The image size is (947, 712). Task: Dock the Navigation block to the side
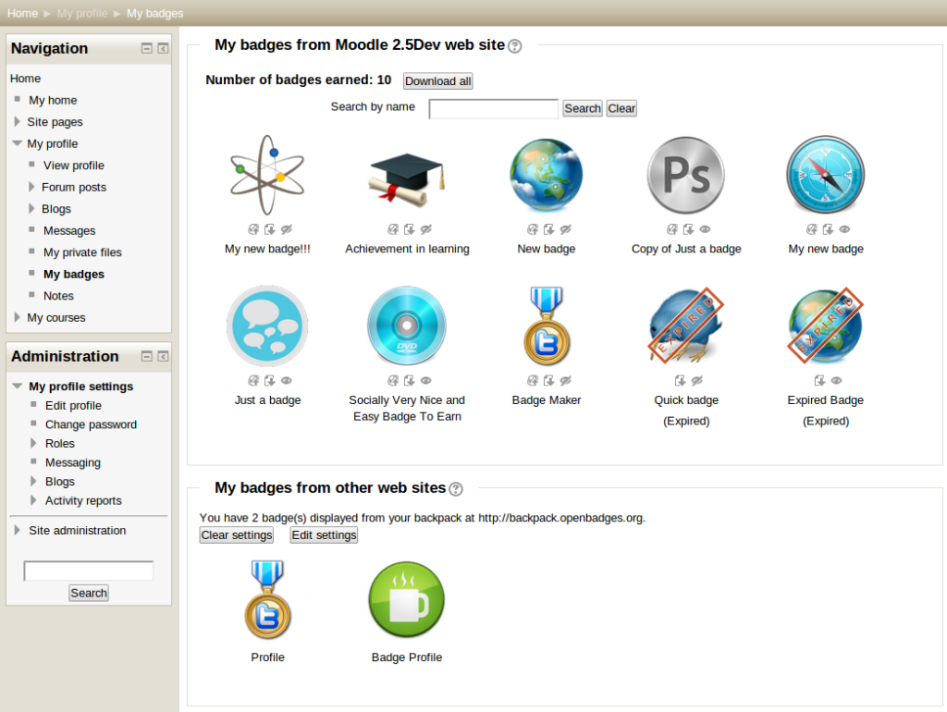(163, 48)
